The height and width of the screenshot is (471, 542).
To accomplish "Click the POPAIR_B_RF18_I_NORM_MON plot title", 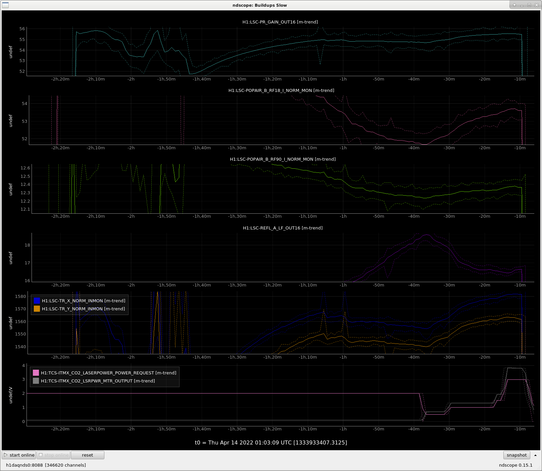I will [x=281, y=90].
